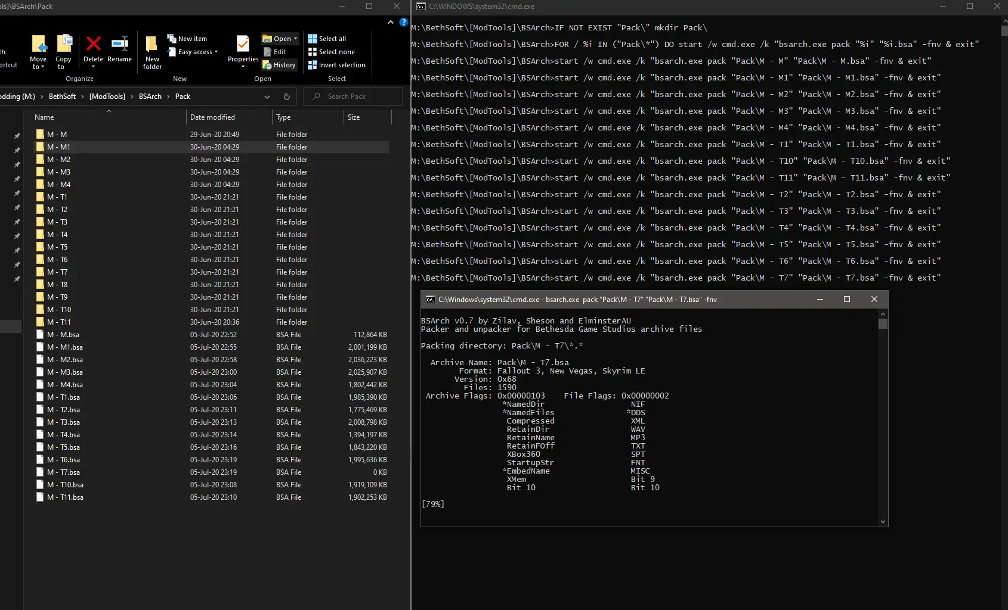This screenshot has height=610, width=1008.
Task: Select the M - M4.bsa file name
Action: (x=65, y=385)
